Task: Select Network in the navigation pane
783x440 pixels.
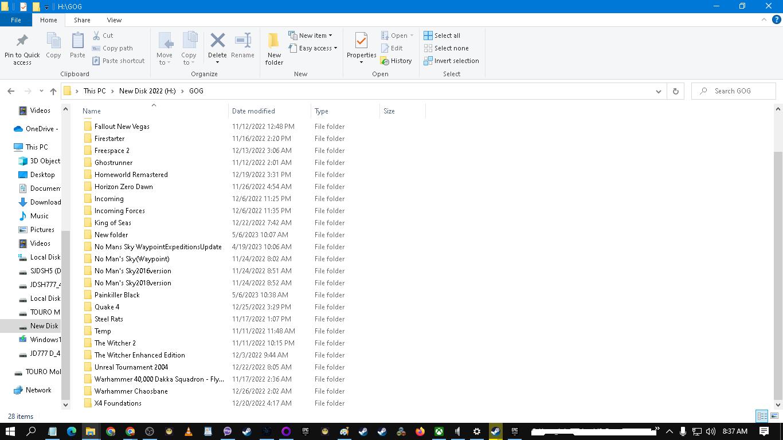Action: coord(32,390)
